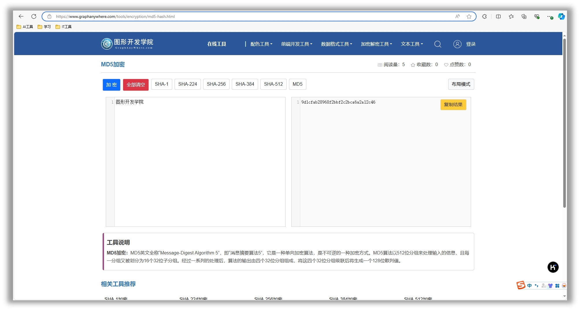Select the SHA-1 algorithm tab
This screenshot has height=311, width=580.
[x=162, y=84]
